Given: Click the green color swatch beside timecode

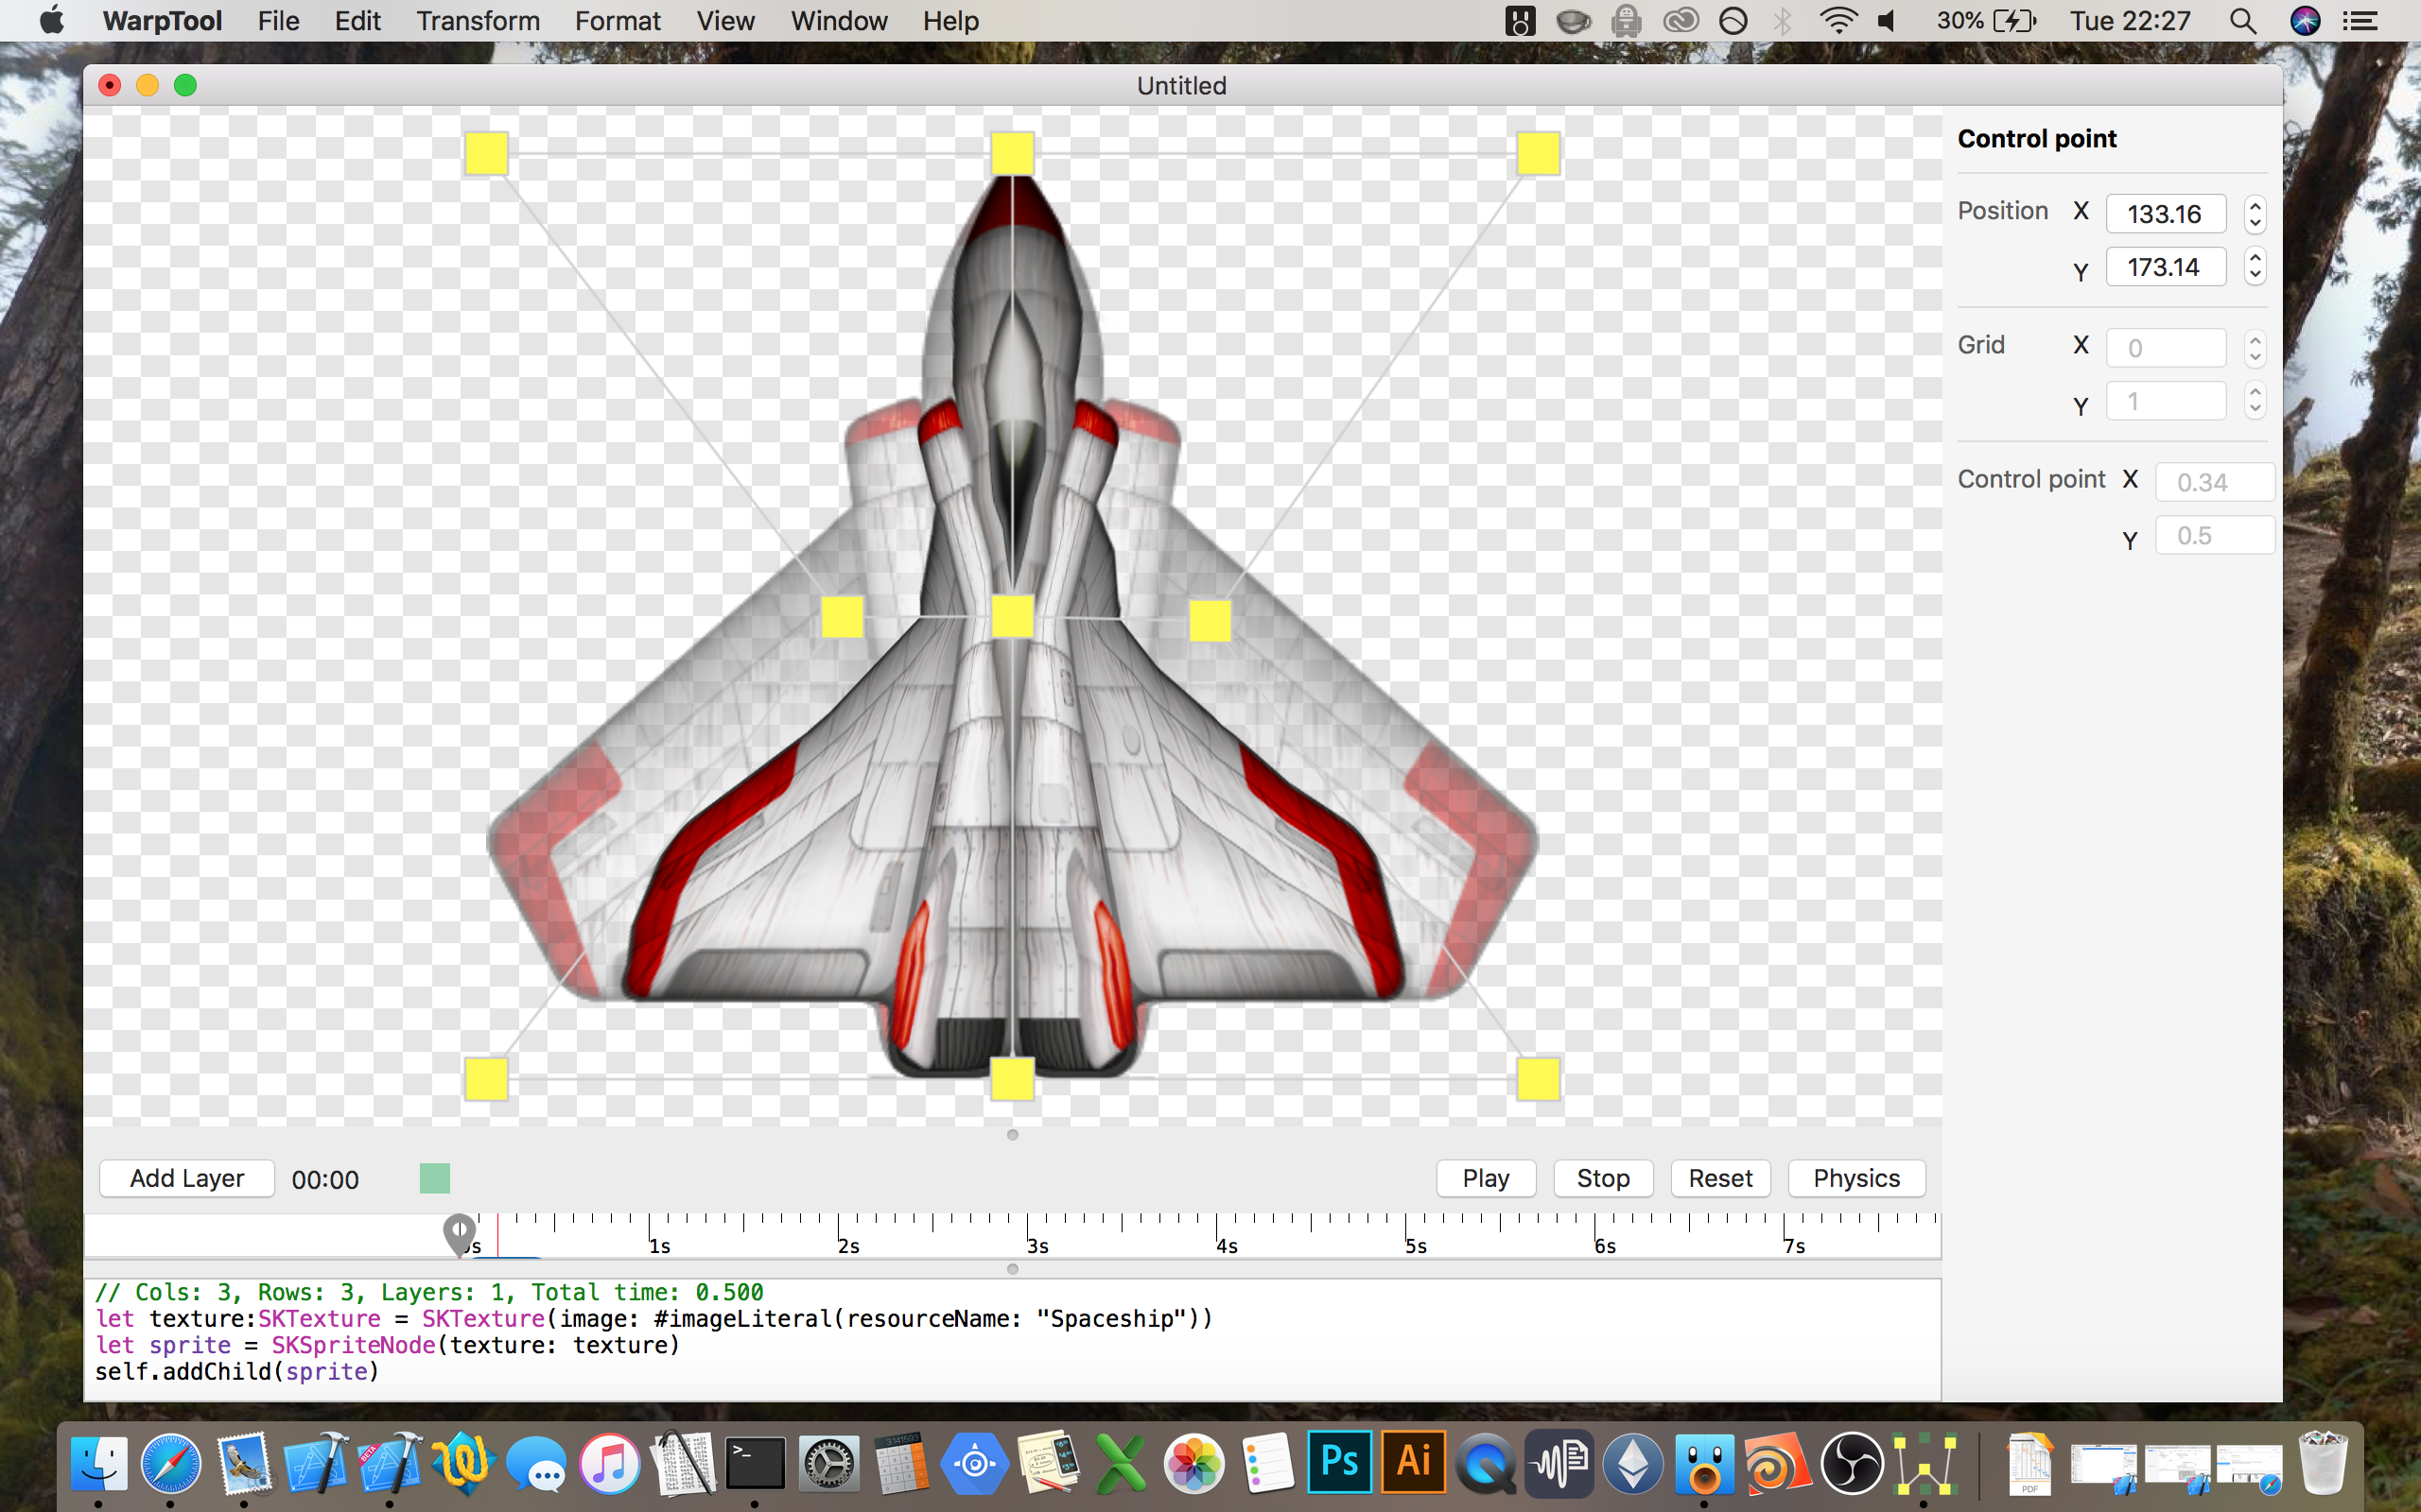Looking at the screenshot, I should point(434,1178).
